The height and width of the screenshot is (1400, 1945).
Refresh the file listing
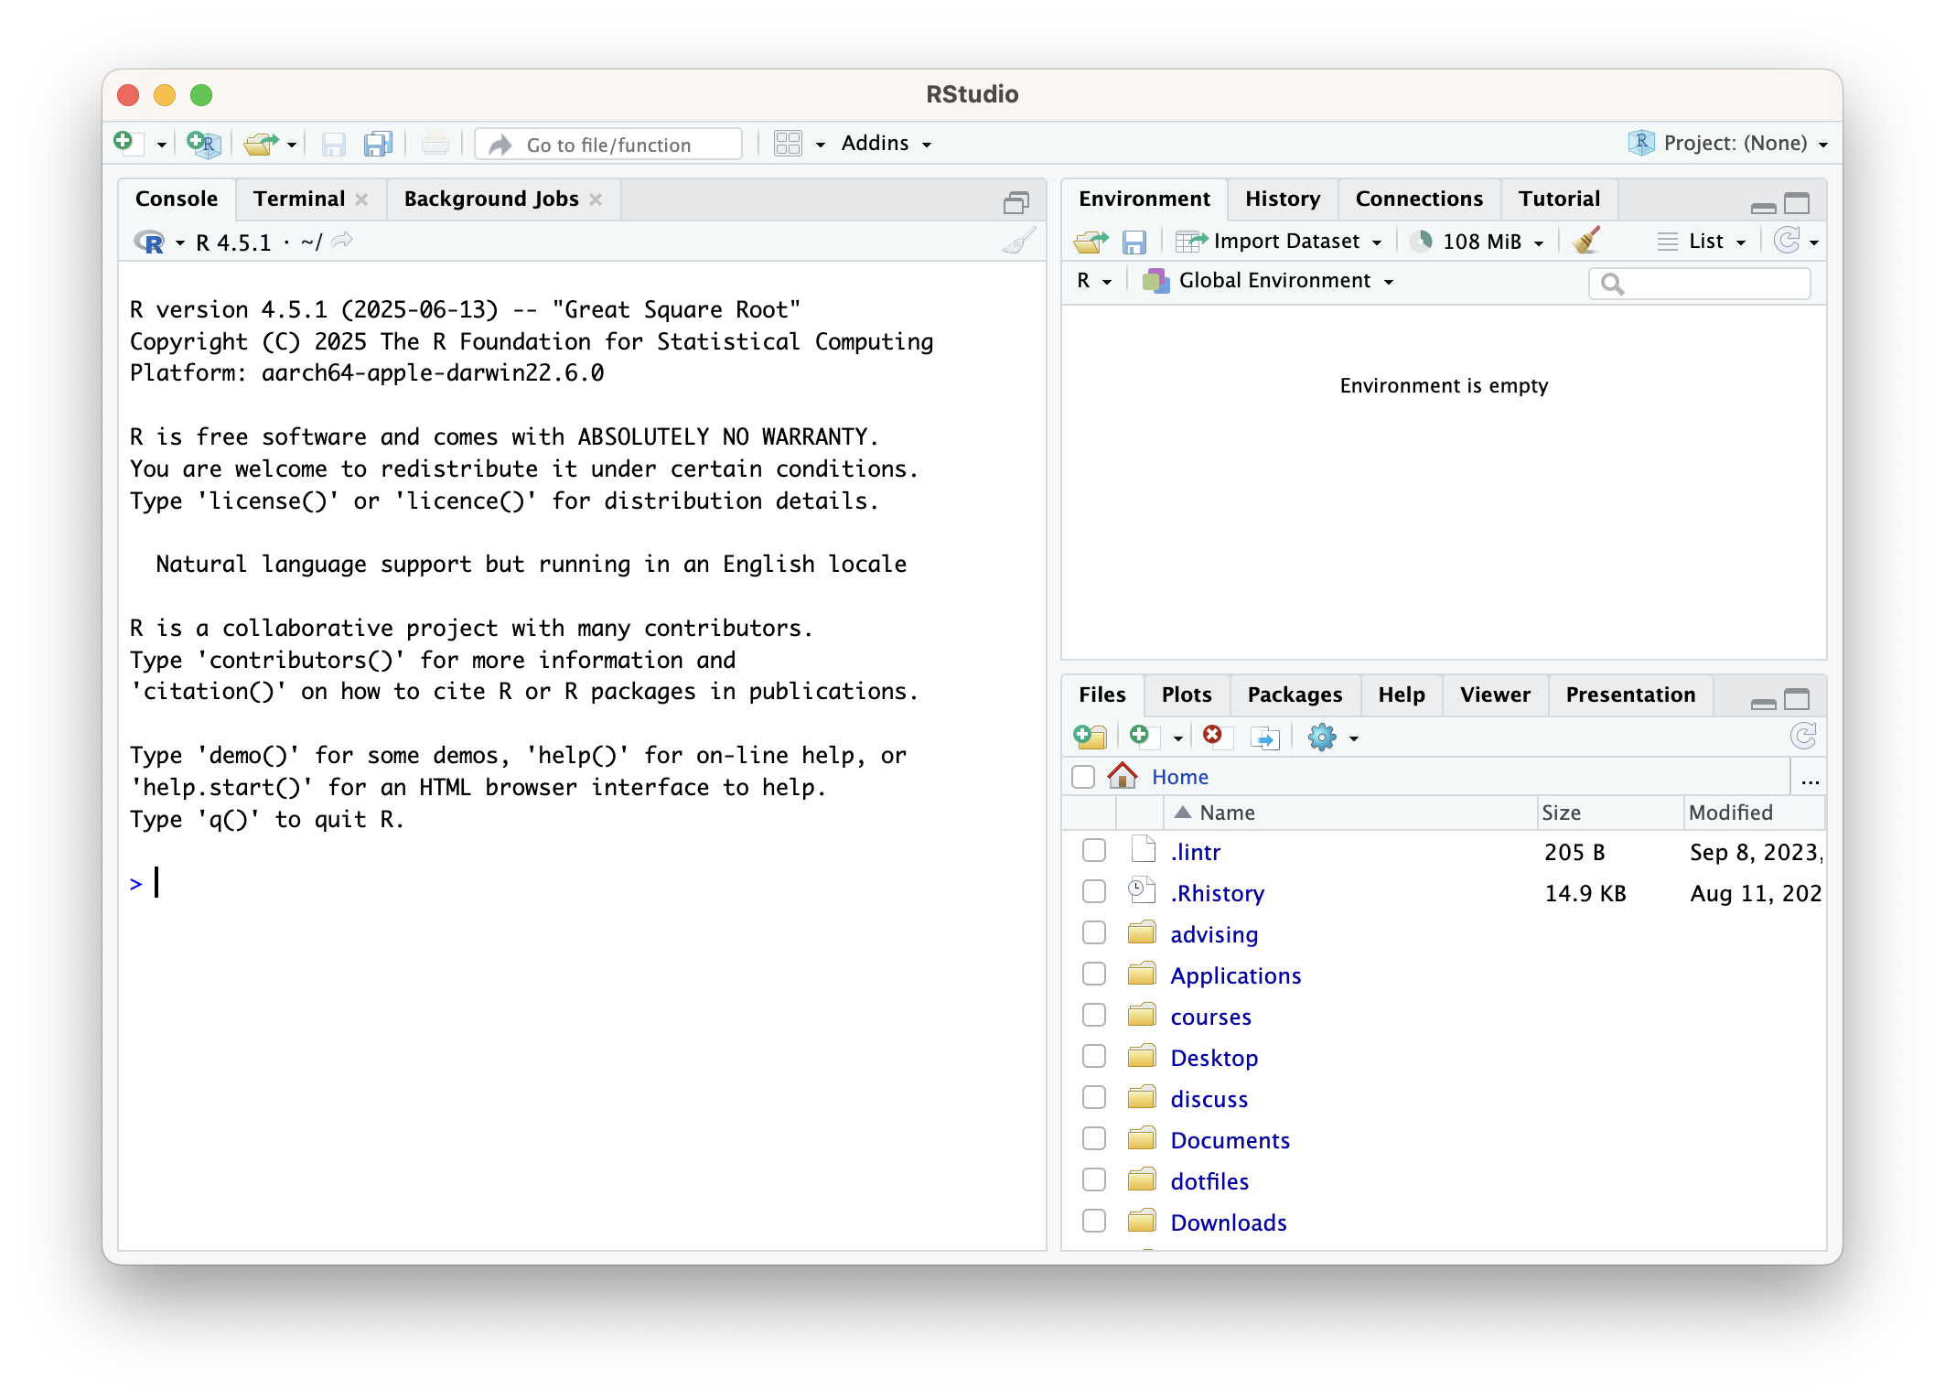[x=1803, y=737]
